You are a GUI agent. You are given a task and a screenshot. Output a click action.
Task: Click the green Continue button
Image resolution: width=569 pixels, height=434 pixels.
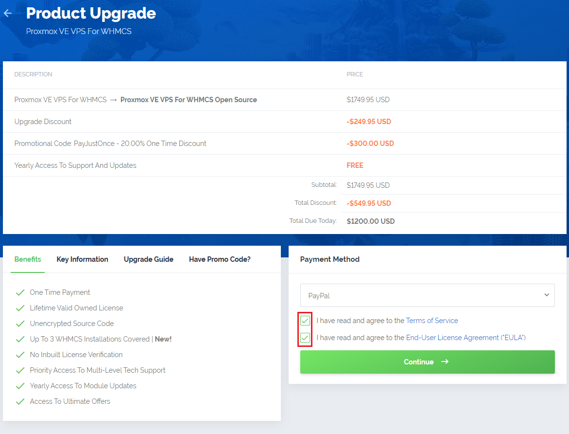[x=427, y=362]
